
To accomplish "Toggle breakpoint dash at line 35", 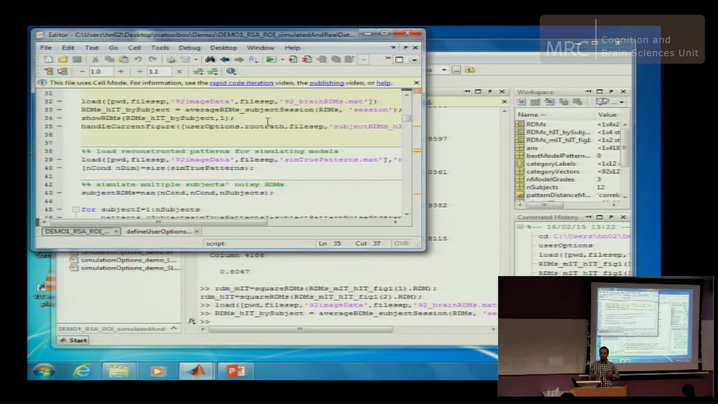I will [59, 126].
